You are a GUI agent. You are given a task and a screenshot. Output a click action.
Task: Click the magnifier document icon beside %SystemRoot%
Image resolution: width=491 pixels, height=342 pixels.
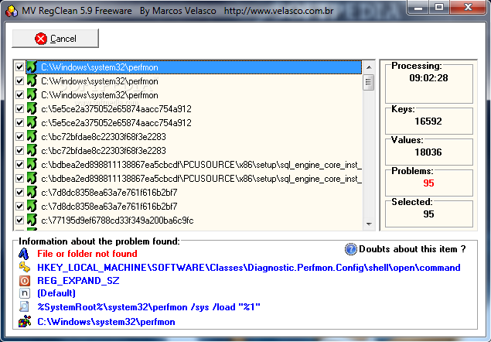(x=24, y=306)
